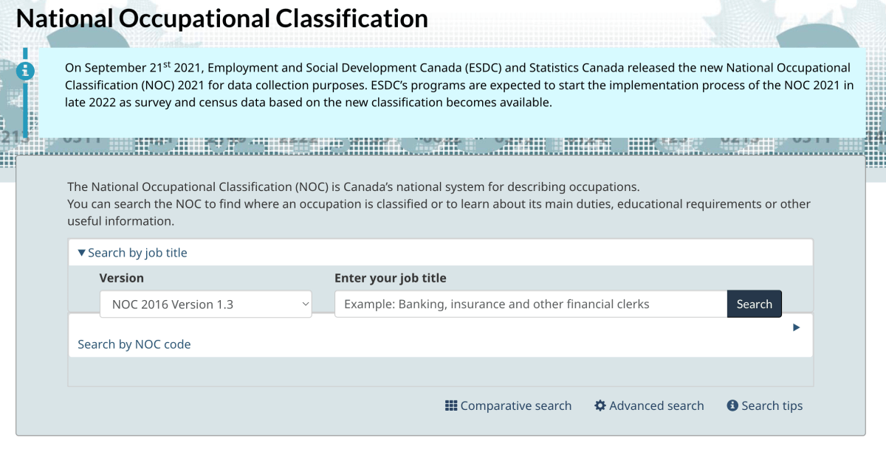Select NOC 2016 Version 1.3 selector
This screenshot has height=449, width=886.
pyautogui.click(x=205, y=304)
